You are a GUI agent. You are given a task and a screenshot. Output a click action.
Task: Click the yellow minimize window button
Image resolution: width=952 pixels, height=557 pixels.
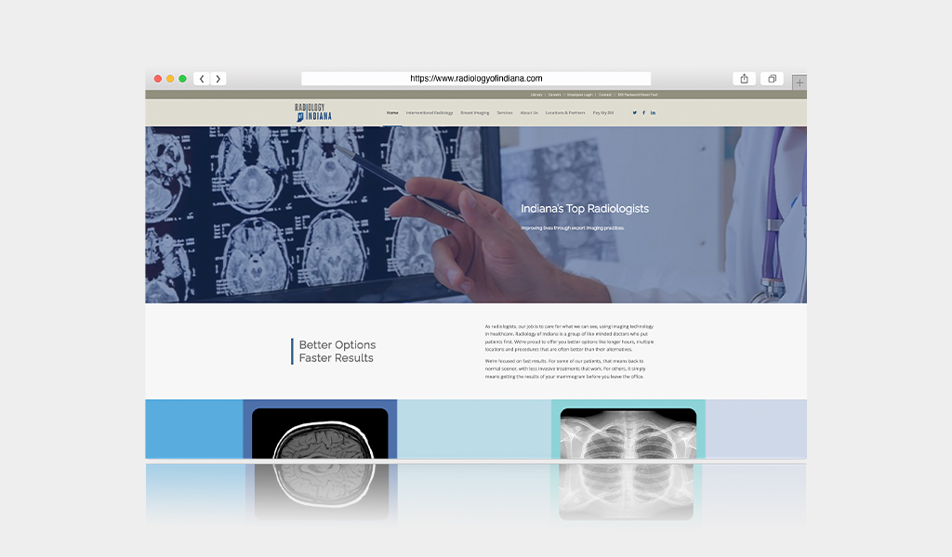click(170, 79)
